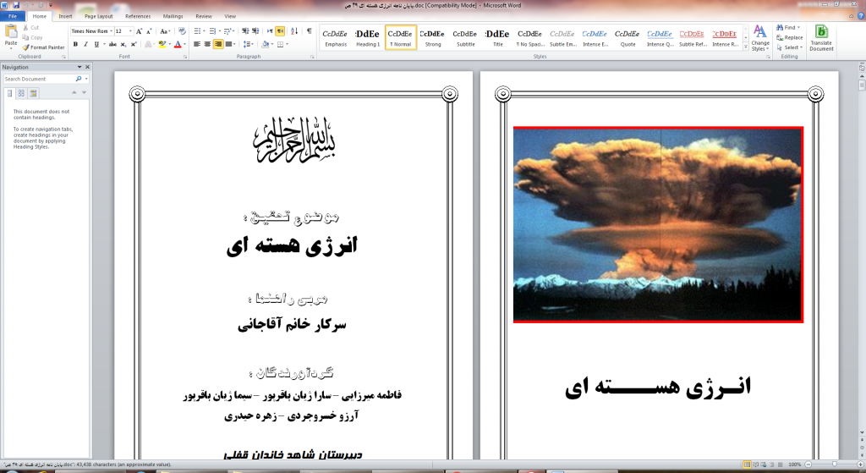Click the Format Painter tool
Image resolution: width=866 pixels, height=473 pixels.
pyautogui.click(x=44, y=47)
